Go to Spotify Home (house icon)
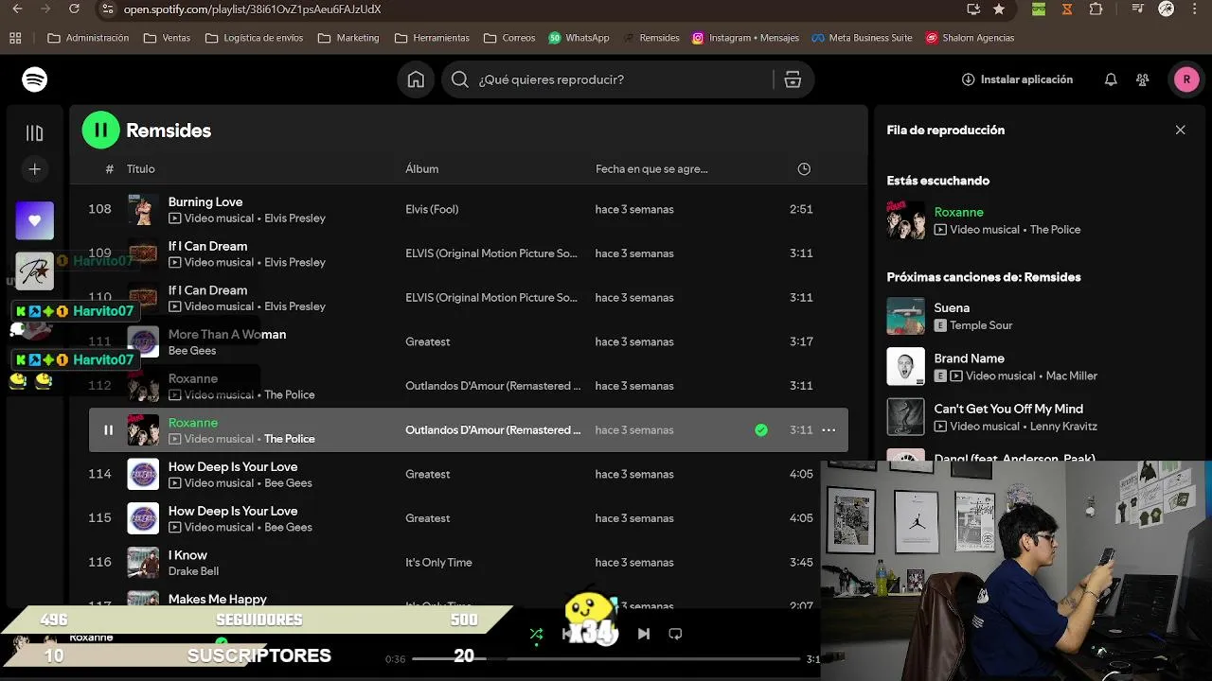Image resolution: width=1212 pixels, height=681 pixels. click(416, 79)
